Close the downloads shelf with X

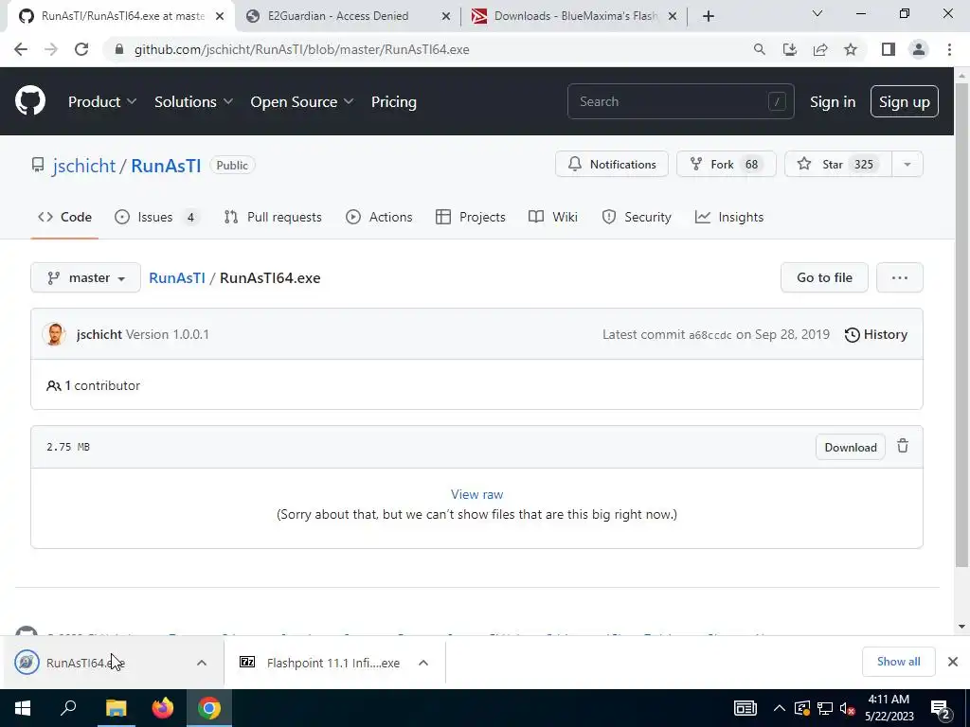953,662
